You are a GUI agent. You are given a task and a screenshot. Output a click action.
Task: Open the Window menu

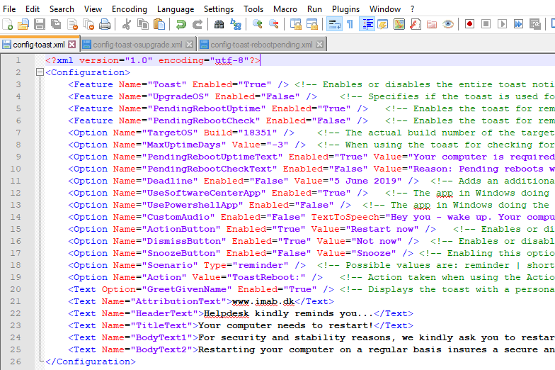click(385, 9)
